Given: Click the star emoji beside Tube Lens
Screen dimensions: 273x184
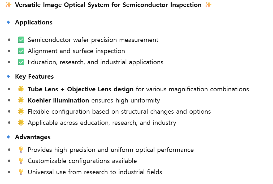Looking at the screenshot, I should (21, 89).
